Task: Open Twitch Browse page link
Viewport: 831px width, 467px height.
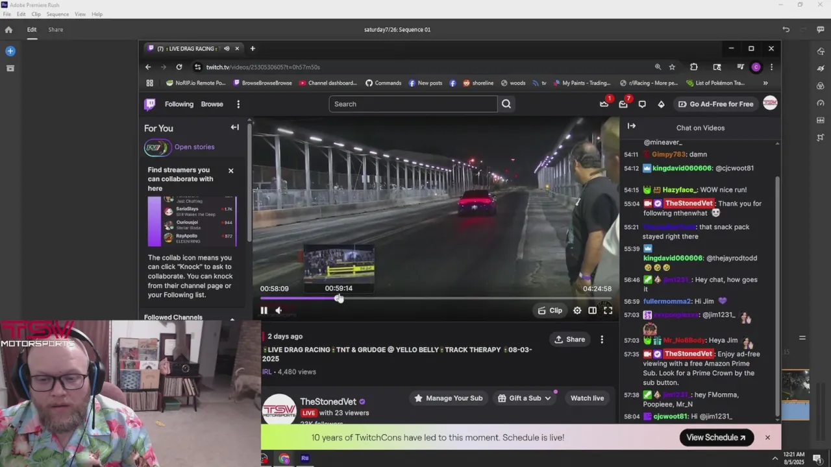Action: click(x=212, y=104)
